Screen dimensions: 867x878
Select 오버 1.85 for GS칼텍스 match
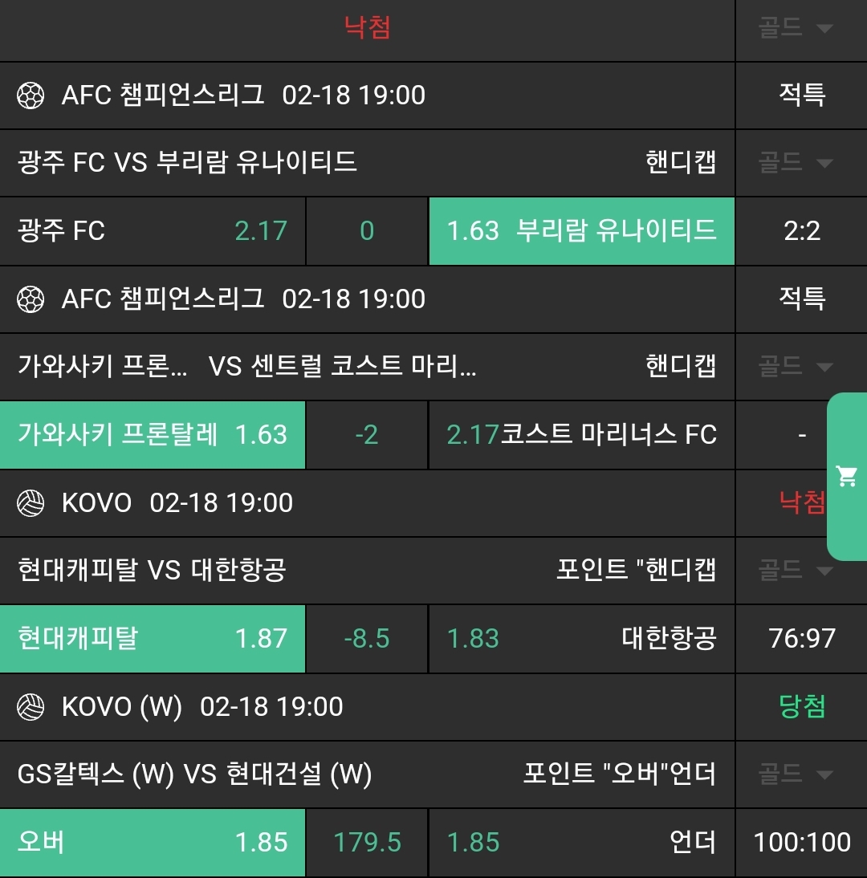click(x=153, y=843)
